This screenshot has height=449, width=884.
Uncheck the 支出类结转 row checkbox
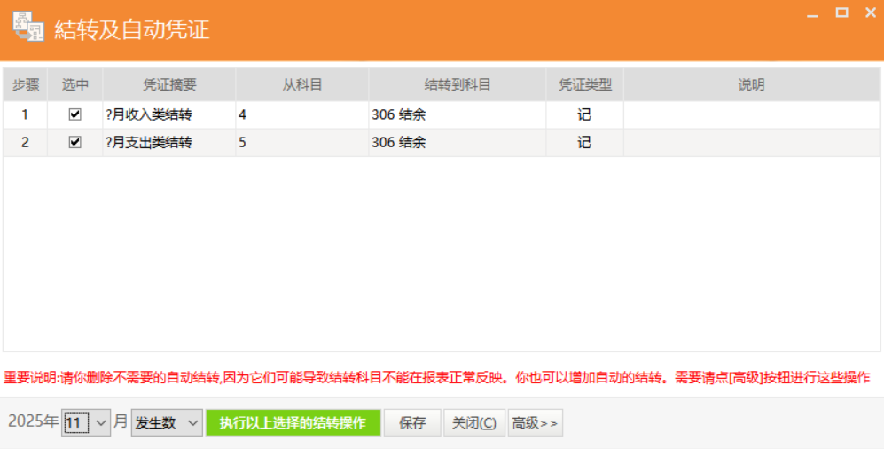[75, 142]
